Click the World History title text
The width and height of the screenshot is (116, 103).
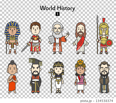(57, 8)
